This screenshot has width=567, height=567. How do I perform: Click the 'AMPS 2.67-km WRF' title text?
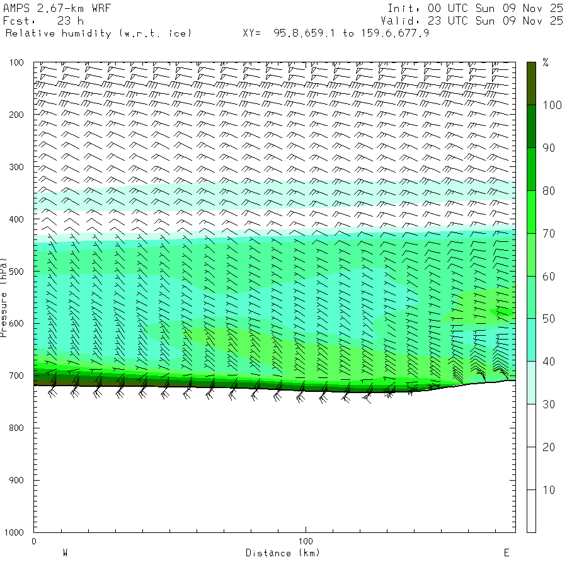pyautogui.click(x=57, y=8)
